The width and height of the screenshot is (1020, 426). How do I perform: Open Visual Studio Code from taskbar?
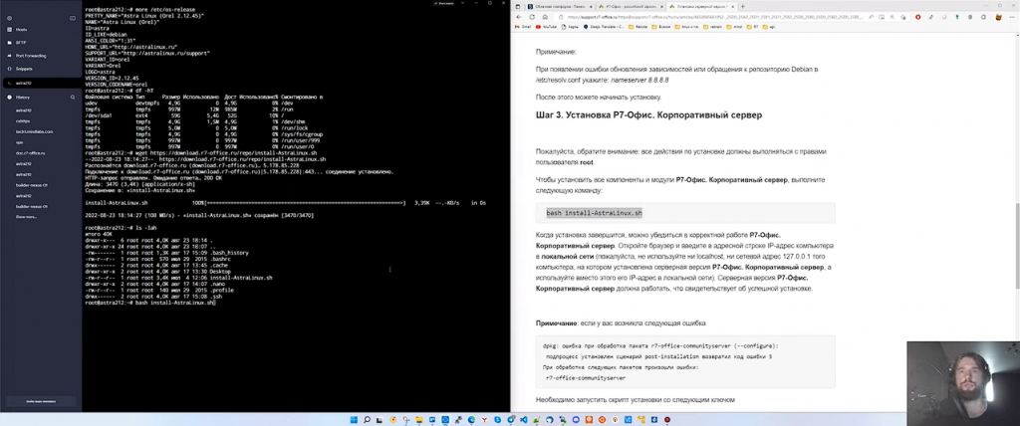[x=524, y=419]
